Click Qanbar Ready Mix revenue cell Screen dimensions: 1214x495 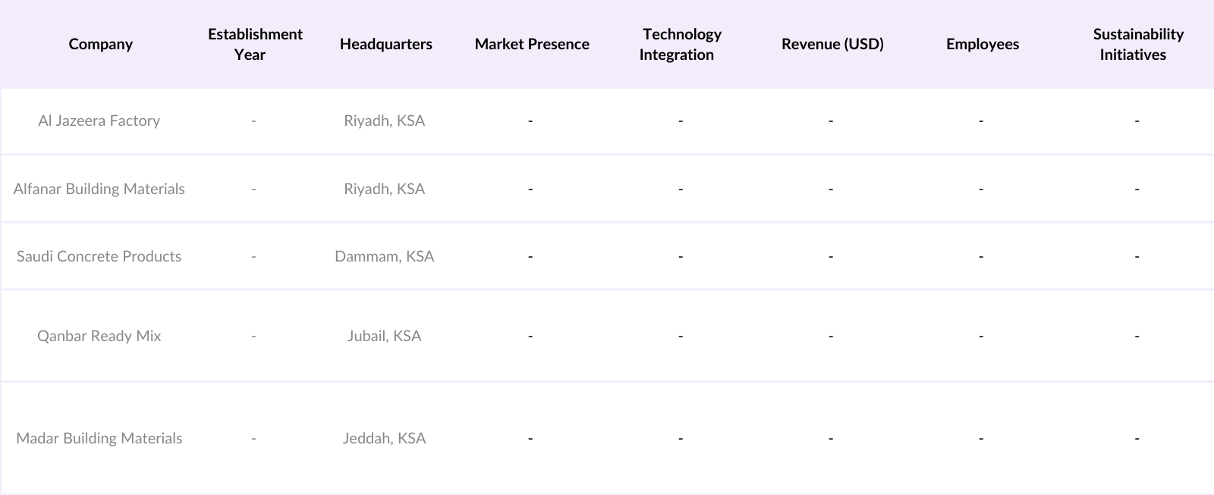[831, 336]
